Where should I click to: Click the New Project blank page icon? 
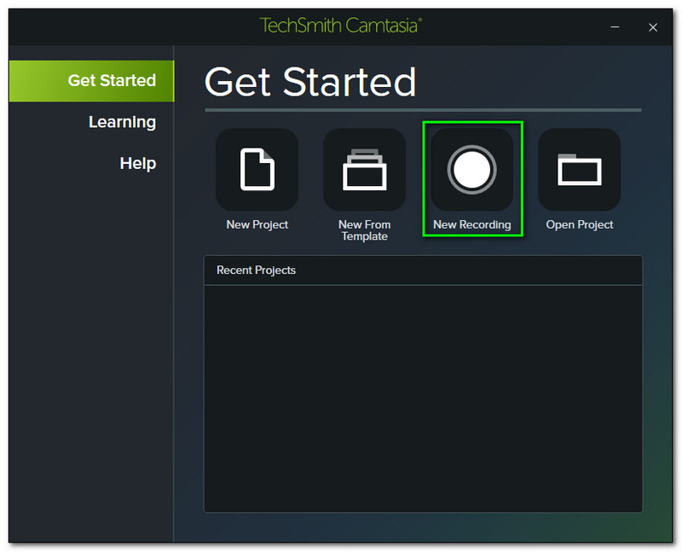point(257,169)
